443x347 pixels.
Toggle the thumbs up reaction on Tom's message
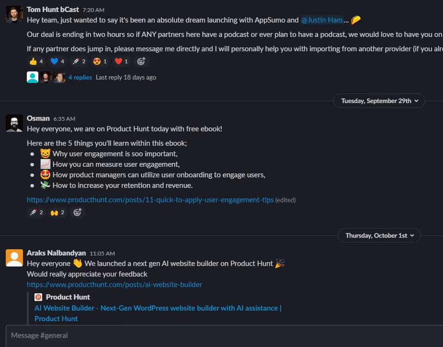coord(36,61)
